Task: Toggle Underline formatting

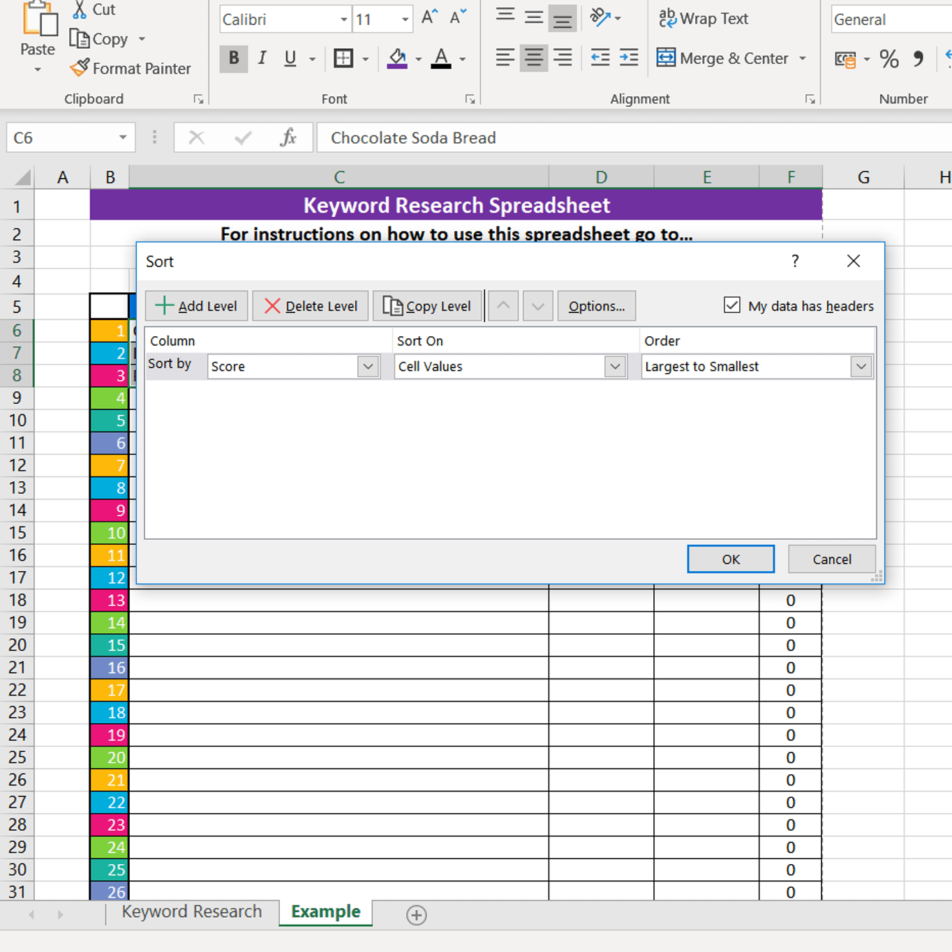Action: click(x=290, y=59)
